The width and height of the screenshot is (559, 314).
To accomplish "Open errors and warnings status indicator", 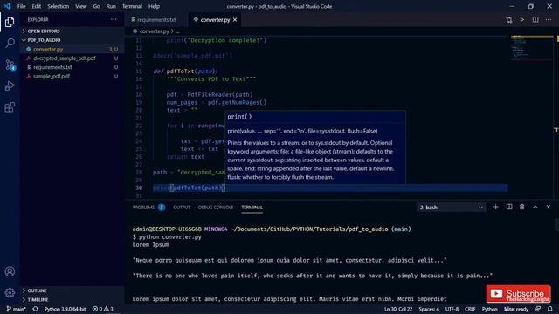I will pyautogui.click(x=103, y=309).
